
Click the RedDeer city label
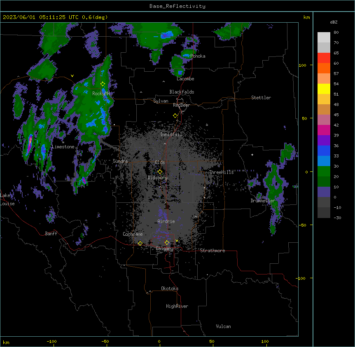click(181, 105)
